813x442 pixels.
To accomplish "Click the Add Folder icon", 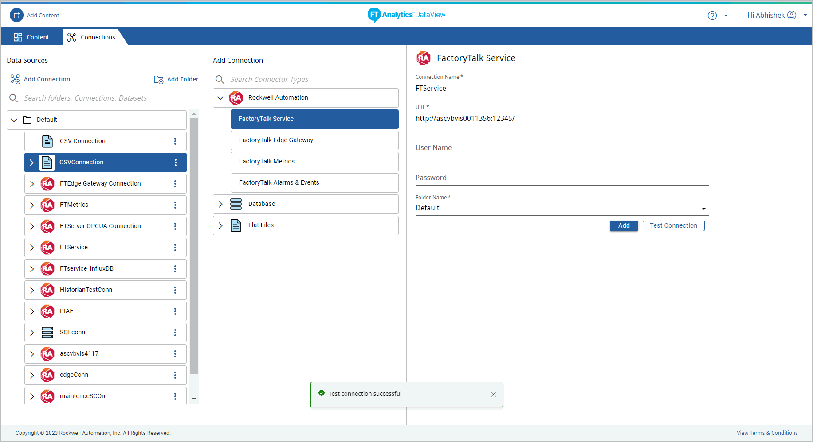I will (x=159, y=80).
